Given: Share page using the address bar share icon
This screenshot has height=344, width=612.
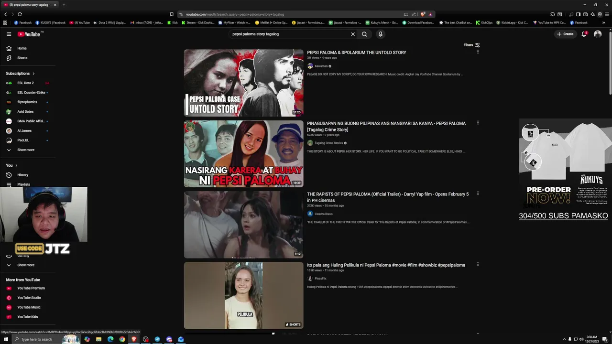Looking at the screenshot, I should [414, 14].
